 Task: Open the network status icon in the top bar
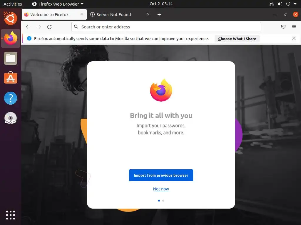[x=272, y=4]
